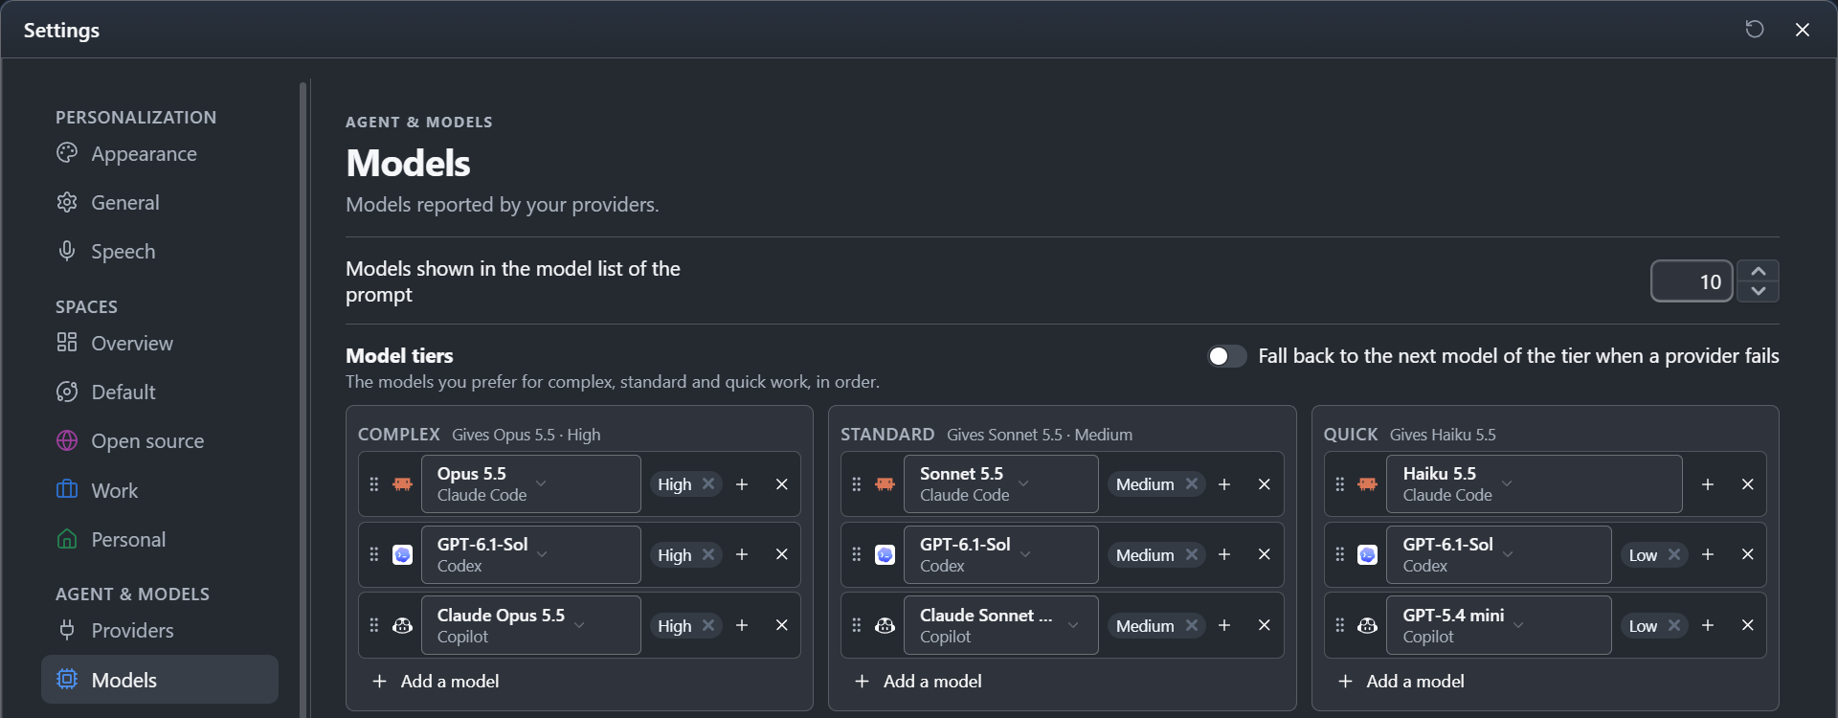
Task: Open GPT-5.4 mini Copilot model dropdown
Action: click(1499, 625)
